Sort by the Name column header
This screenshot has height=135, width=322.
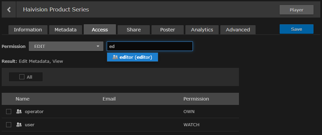click(x=22, y=99)
